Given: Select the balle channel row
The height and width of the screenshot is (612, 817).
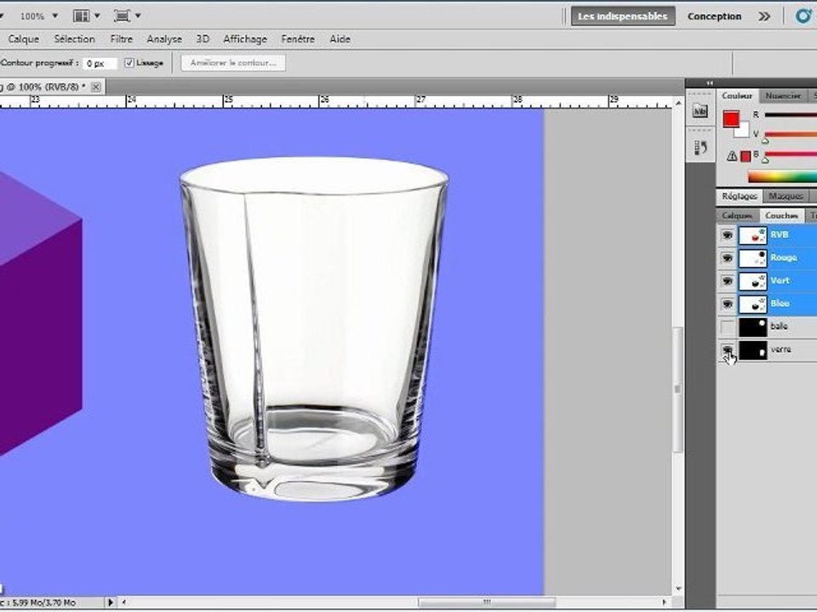Looking at the screenshot, I should point(767,326).
